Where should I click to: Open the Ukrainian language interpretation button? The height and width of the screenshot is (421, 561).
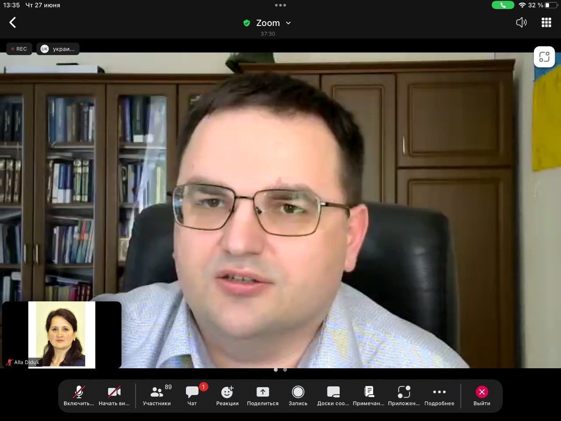58,49
